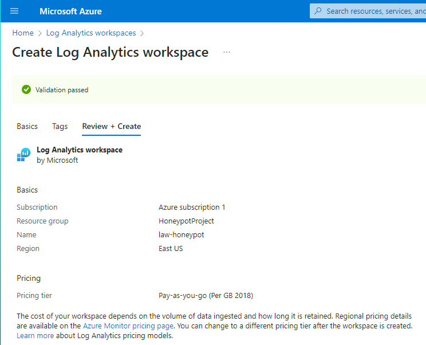The image size is (426, 345).
Task: Click the Log Analytics workspace product icon
Action: click(x=23, y=155)
